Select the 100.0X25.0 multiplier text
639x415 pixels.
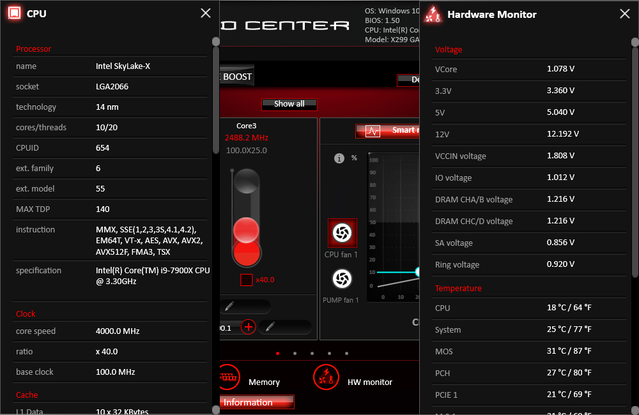pos(247,150)
